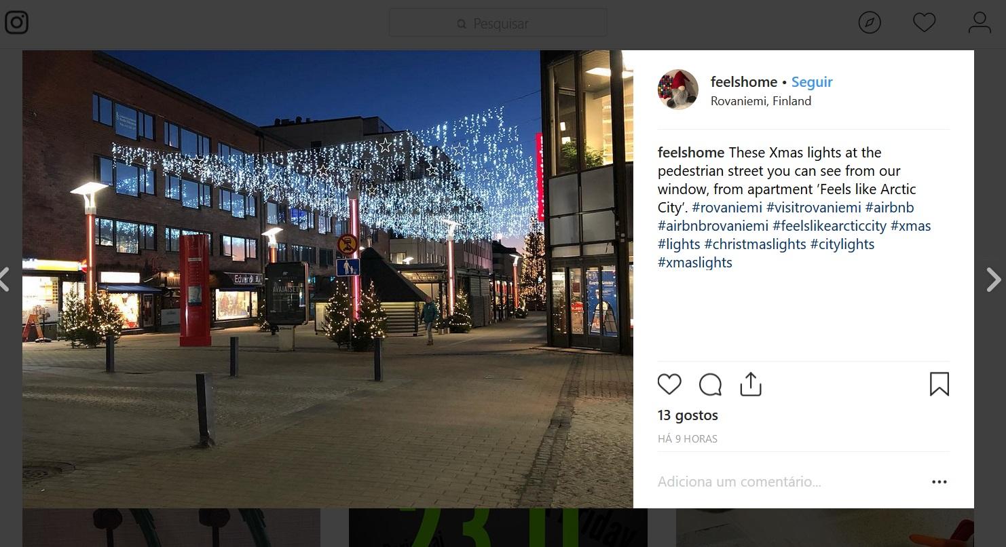1006x547 pixels.
Task: Open the comment speech bubble icon
Action: click(x=710, y=384)
